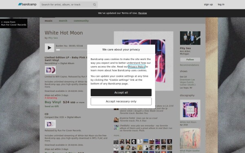Show more supporter comments

pos(117,135)
